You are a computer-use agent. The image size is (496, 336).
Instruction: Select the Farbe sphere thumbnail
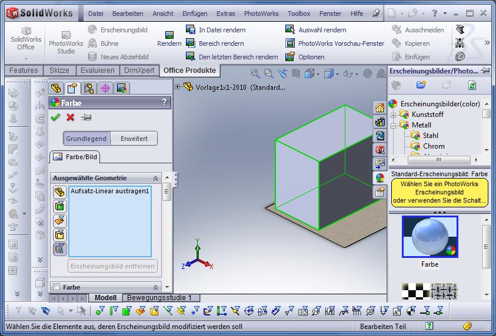[x=430, y=237]
